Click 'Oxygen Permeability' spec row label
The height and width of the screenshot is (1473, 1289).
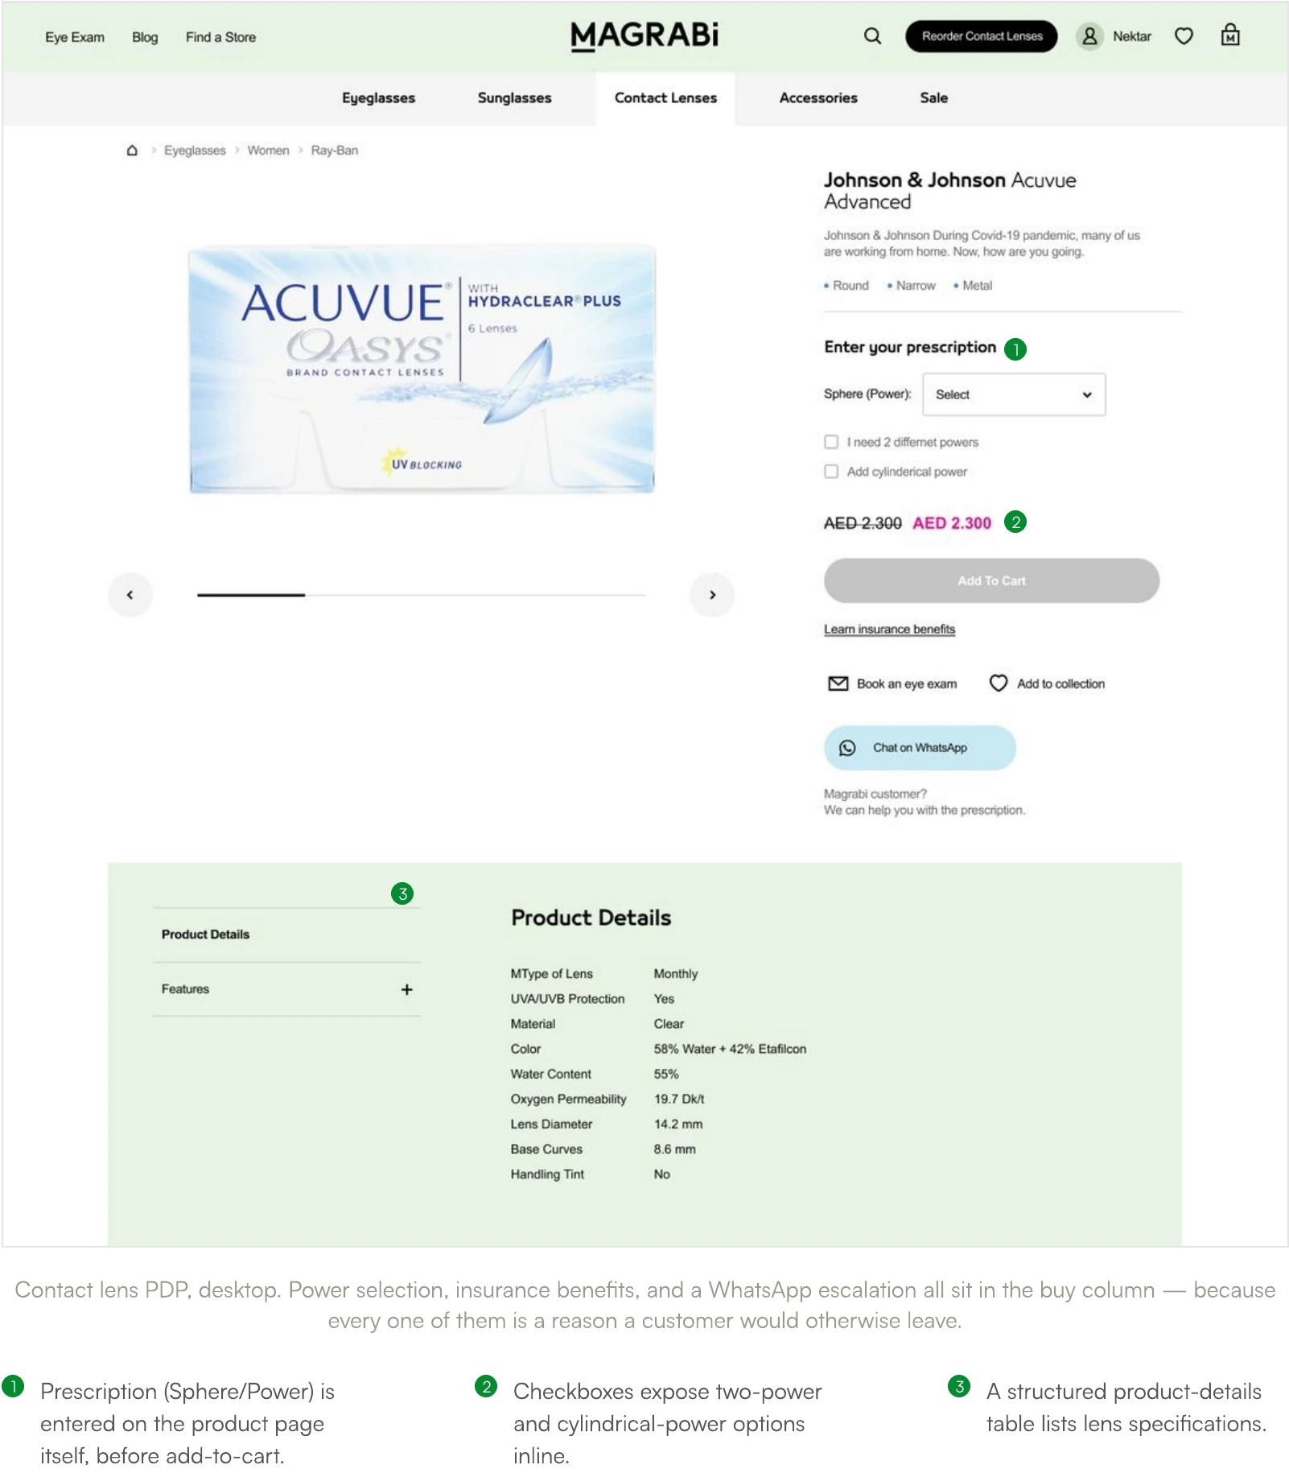coord(568,1100)
